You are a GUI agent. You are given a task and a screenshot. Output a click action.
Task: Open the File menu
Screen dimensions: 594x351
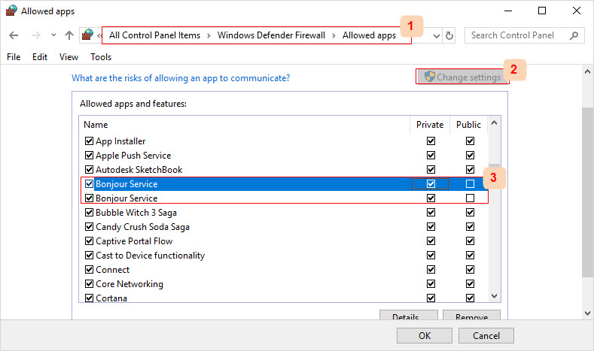click(14, 57)
